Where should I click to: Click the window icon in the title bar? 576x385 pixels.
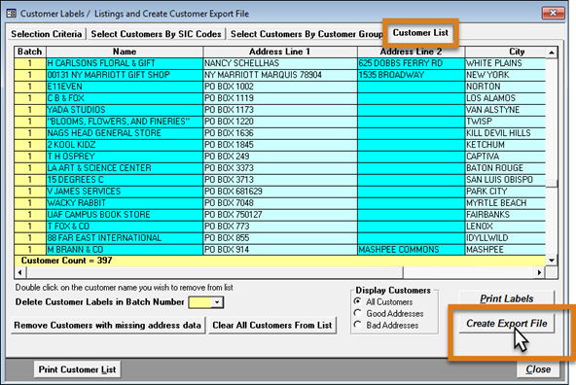pos(11,14)
